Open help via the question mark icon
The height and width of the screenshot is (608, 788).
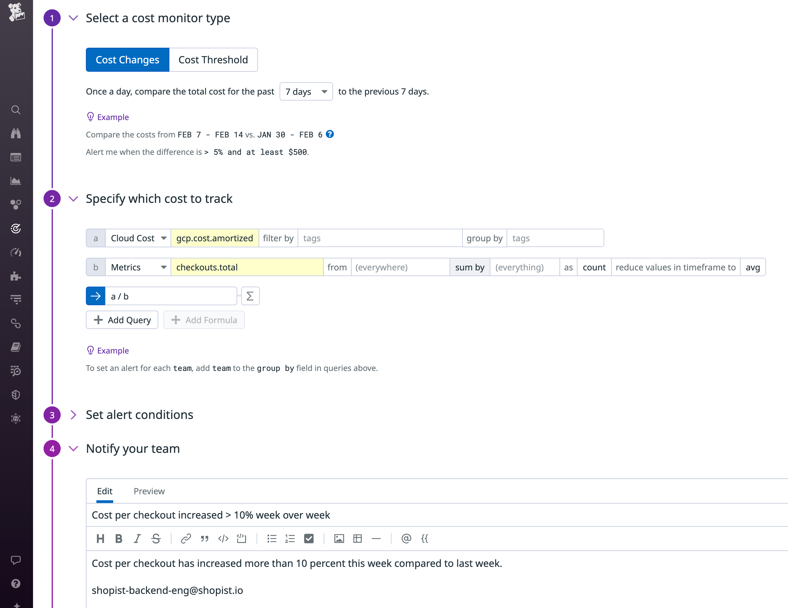point(16,583)
